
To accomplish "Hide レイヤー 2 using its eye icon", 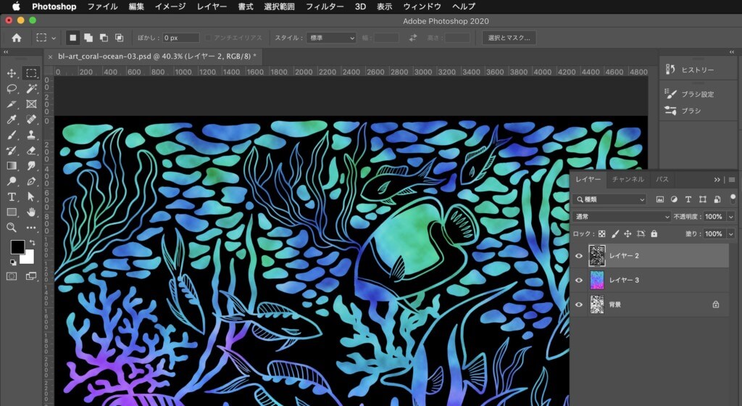I will [578, 256].
